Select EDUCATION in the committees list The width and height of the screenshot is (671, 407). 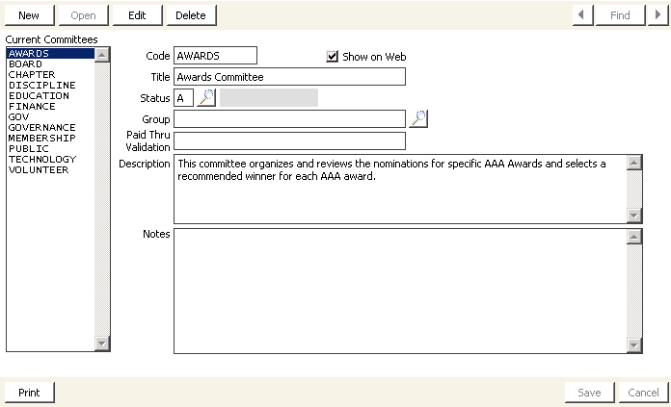point(50,95)
